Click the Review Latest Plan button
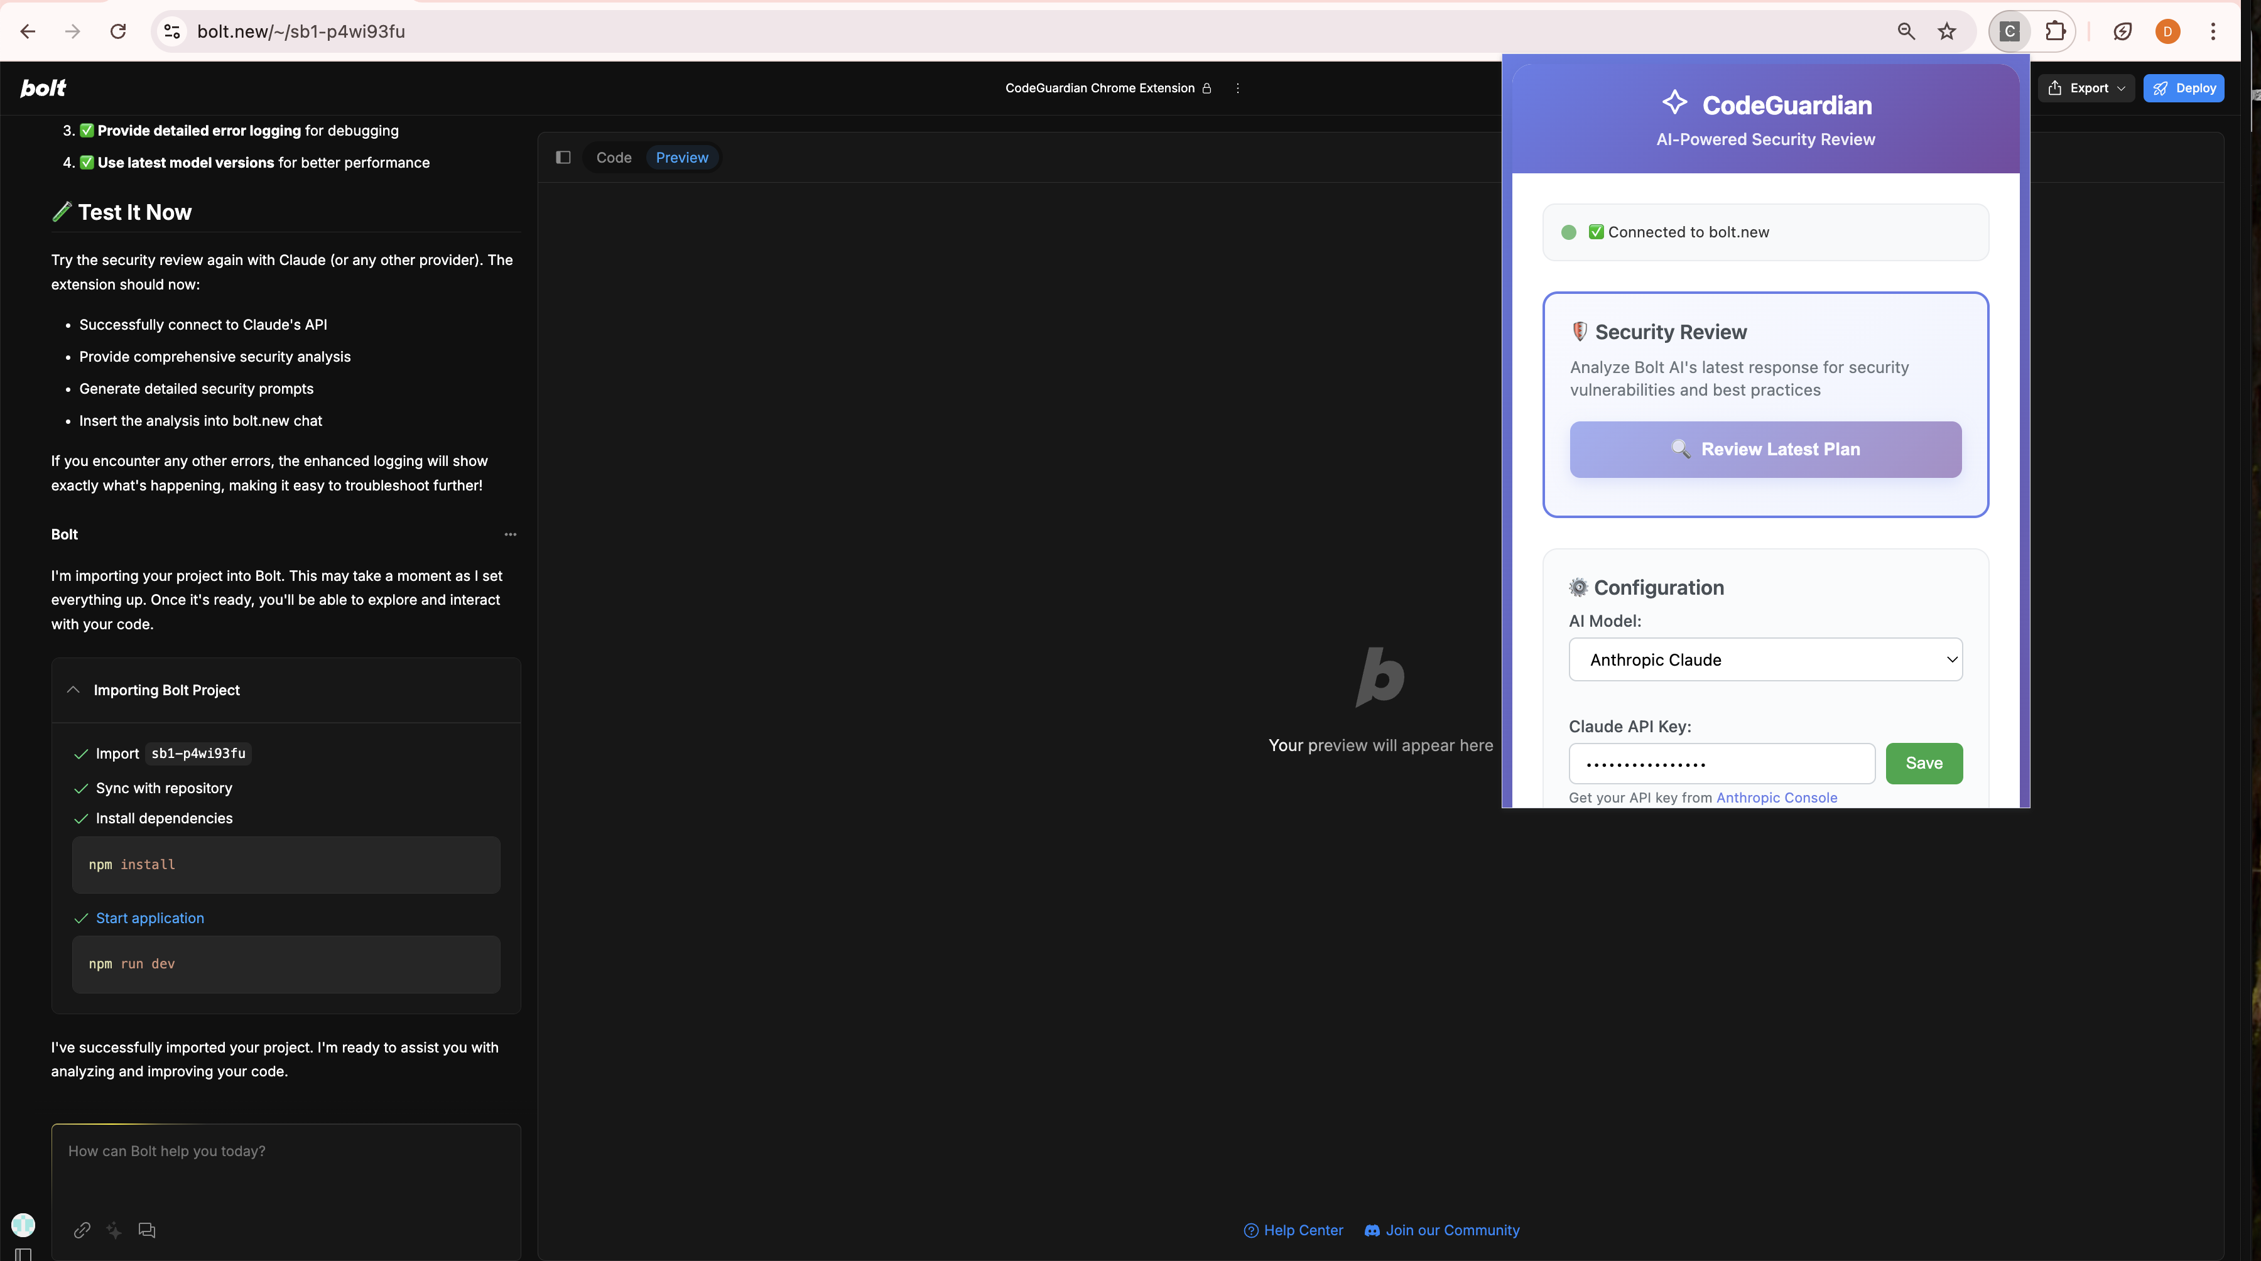The image size is (2261, 1261). tap(1765, 449)
